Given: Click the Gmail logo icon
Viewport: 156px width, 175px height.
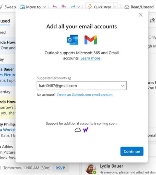Looking at the screenshot, I should coord(91,40).
